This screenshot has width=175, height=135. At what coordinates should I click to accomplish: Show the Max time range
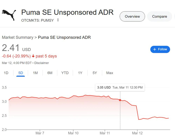(x=109, y=73)
